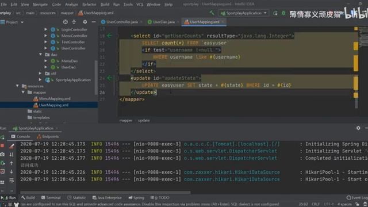Open the Refactor menu
This screenshot has height=207, width=368.
tap(89, 4)
